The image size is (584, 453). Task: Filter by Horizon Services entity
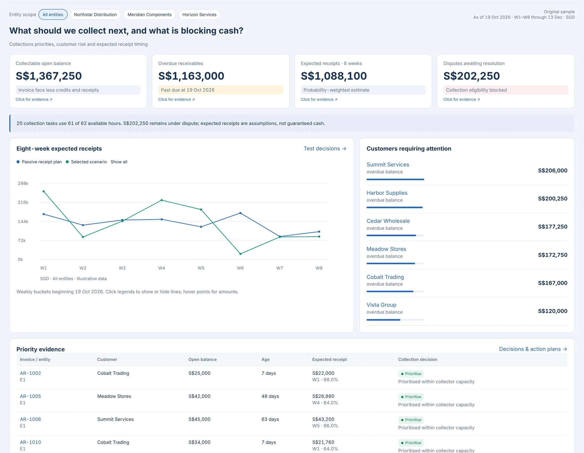click(x=199, y=14)
